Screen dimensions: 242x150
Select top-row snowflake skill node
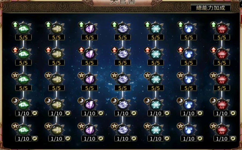tap(156, 29)
